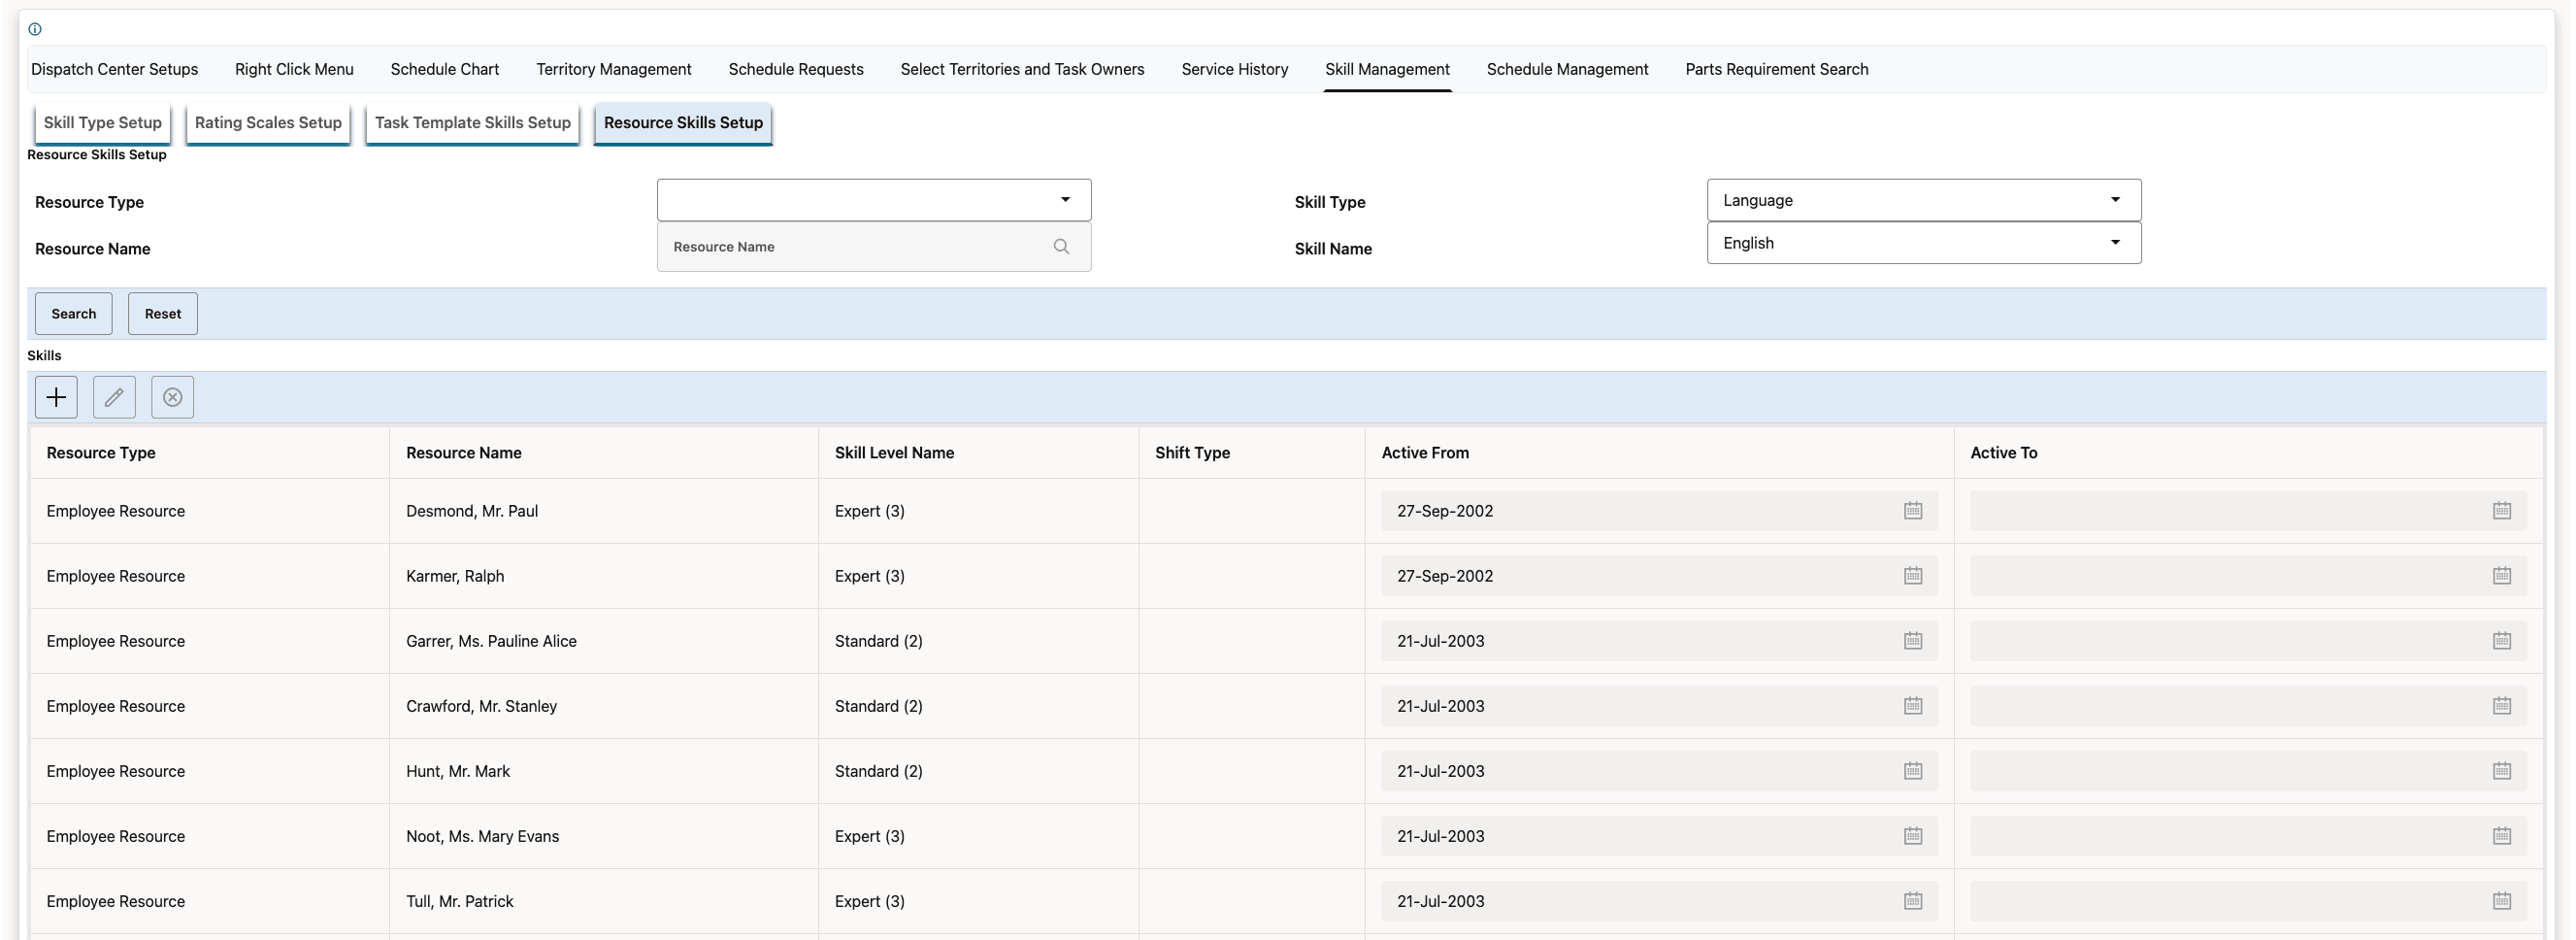Click the info icon above the tabs
The height and width of the screenshot is (940, 2576).
(x=35, y=29)
